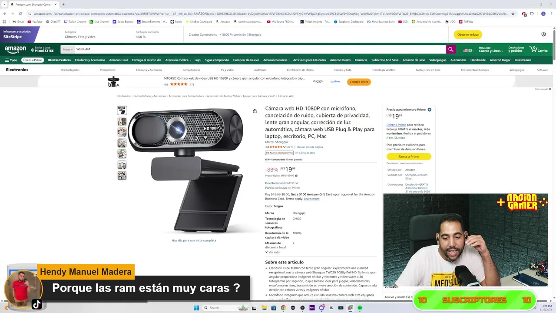Image resolution: width=556 pixels, height=313 pixels.
Task: Open the TikFinity bookmark
Action: coord(466,21)
